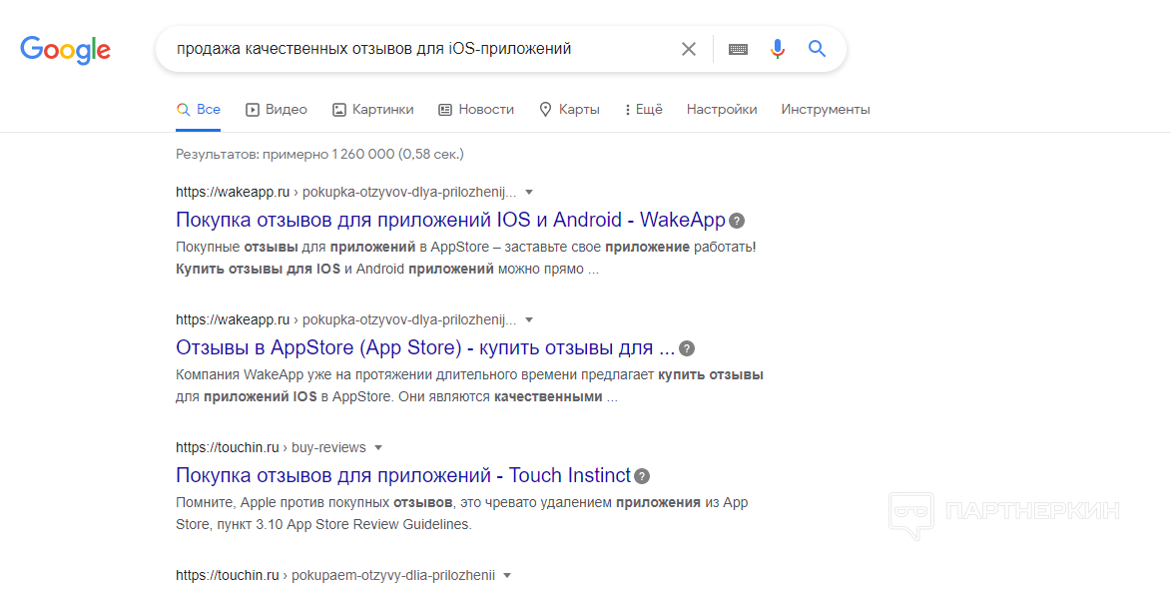
Task: Expand the dropdown arrow beside touchin.ru › buy-reviews
Action: tap(378, 448)
